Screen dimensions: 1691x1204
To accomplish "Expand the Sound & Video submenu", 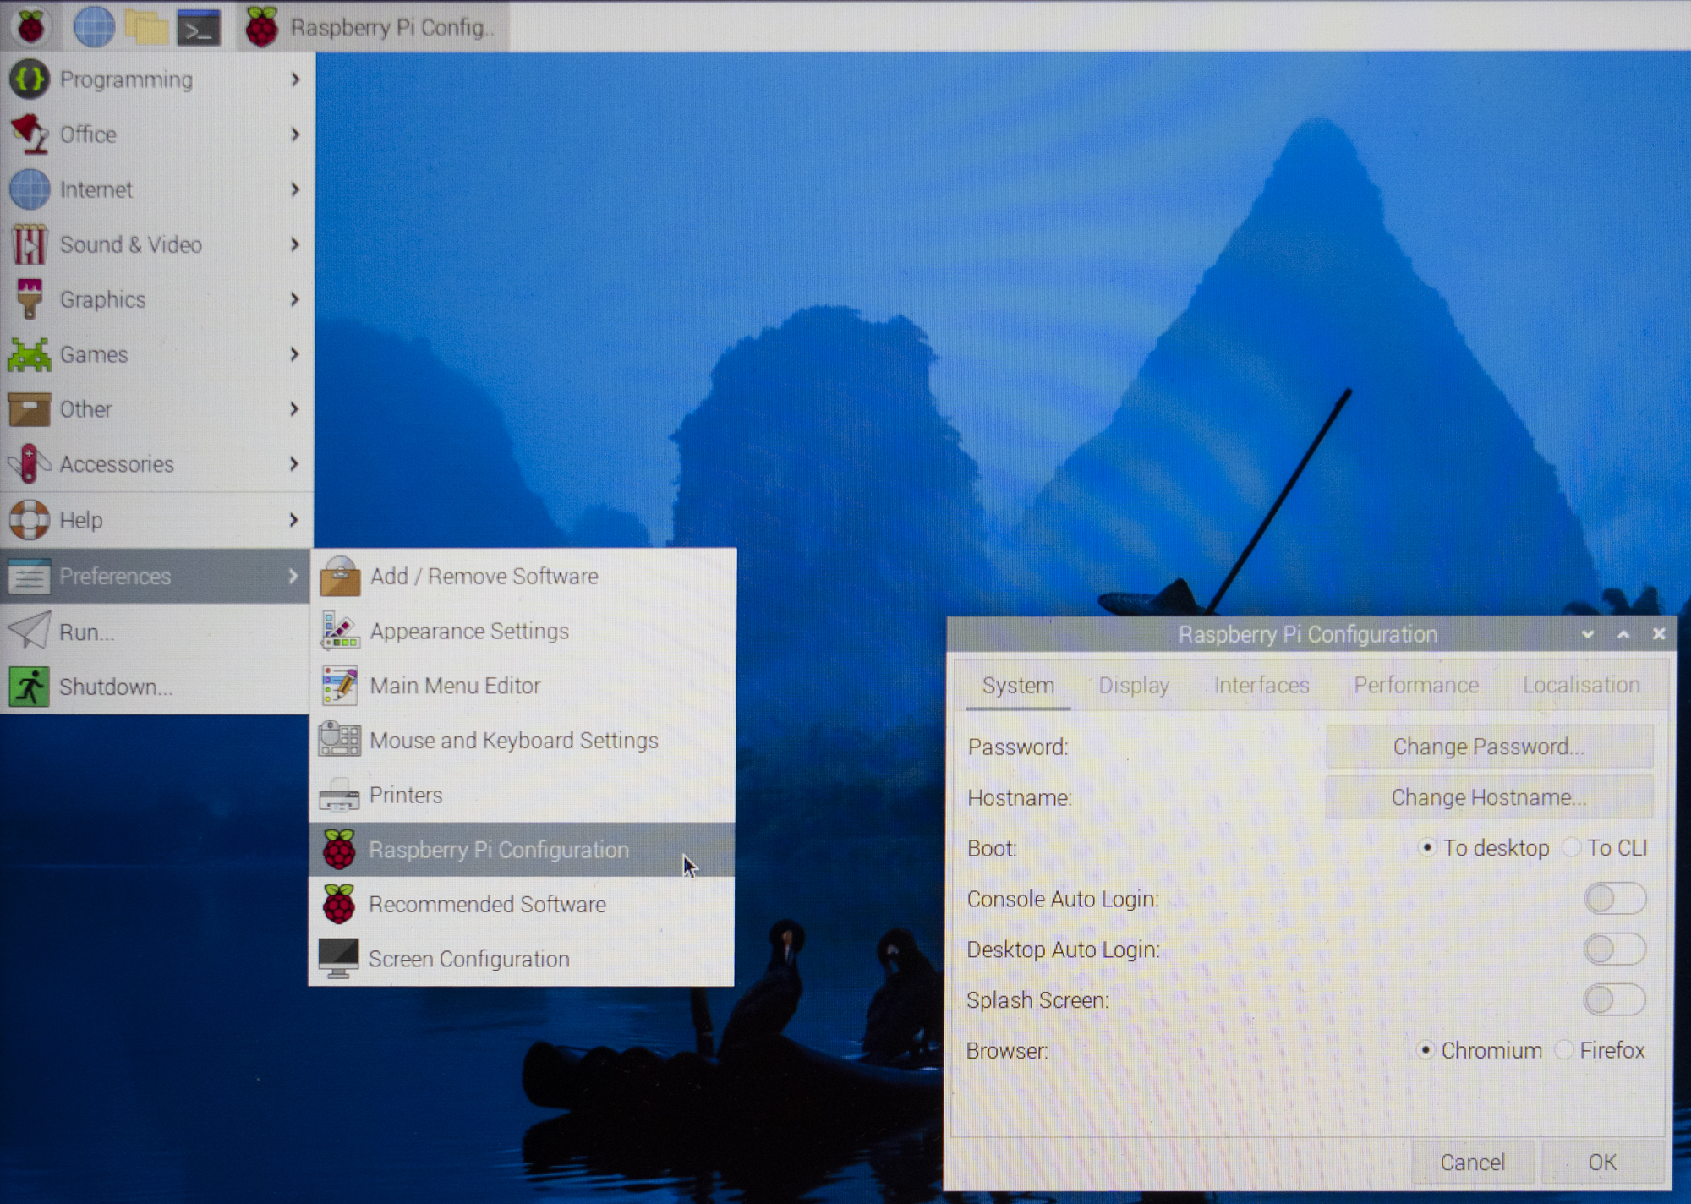I will (x=156, y=244).
